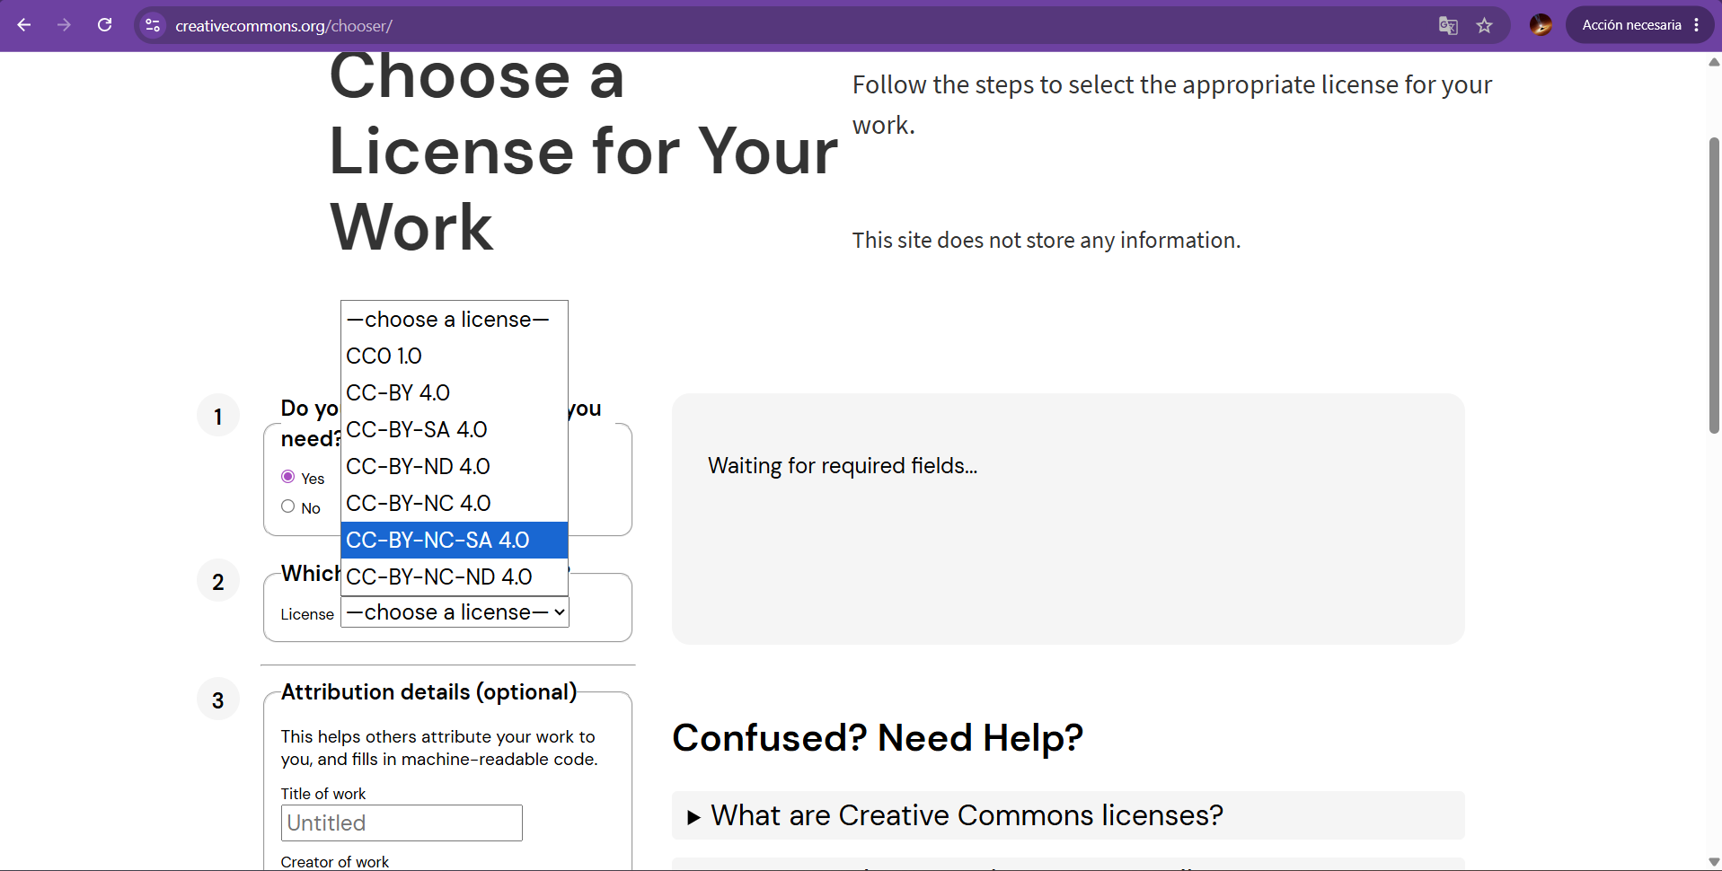Click the page vertical scrollbar thumb

coord(1714,286)
